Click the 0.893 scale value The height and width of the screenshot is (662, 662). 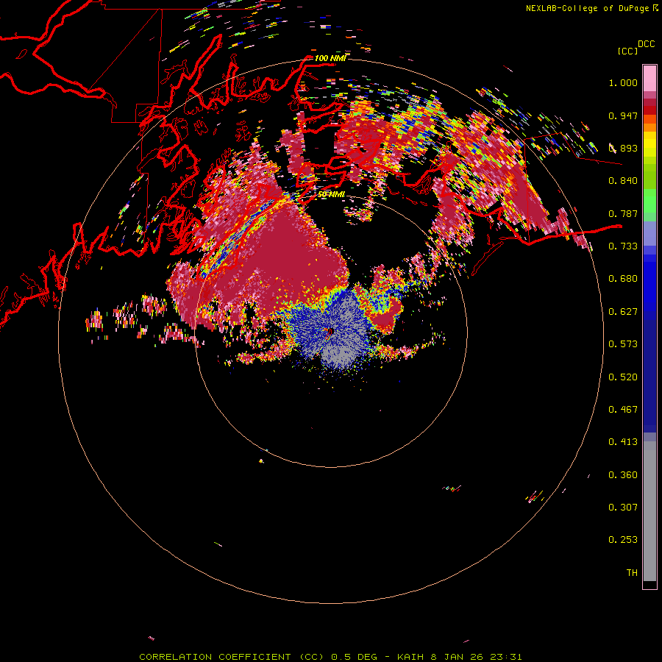[623, 148]
